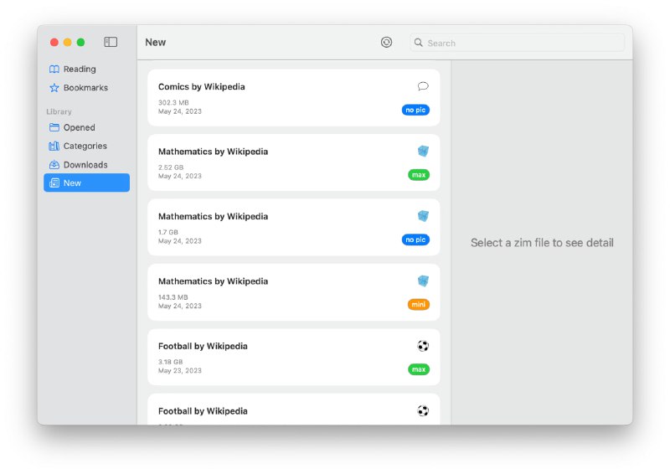Image resolution: width=670 pixels, height=474 pixels.
Task: Select Opened in the Library section
Action: point(79,128)
